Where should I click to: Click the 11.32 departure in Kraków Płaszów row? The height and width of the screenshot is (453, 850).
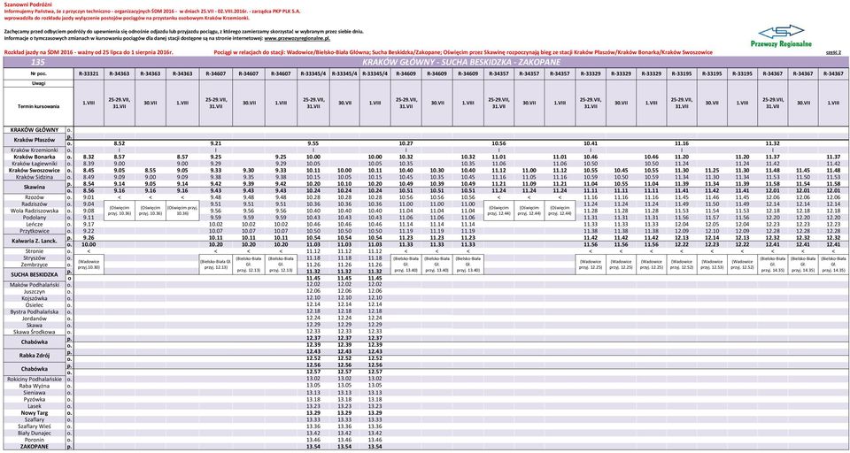tap(772, 143)
